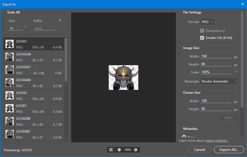
Task: Zoom out the preview with minus icon
Action: point(119,150)
